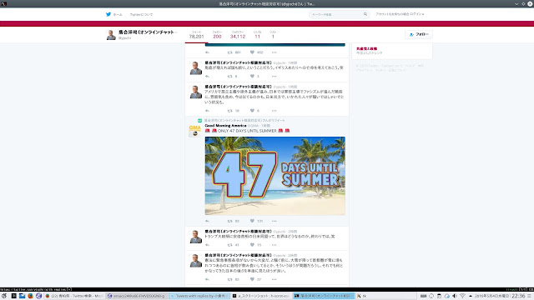534x300 pixels.
Task: Click the author avatar on トランプ大統領 tweet
Action: point(195,237)
